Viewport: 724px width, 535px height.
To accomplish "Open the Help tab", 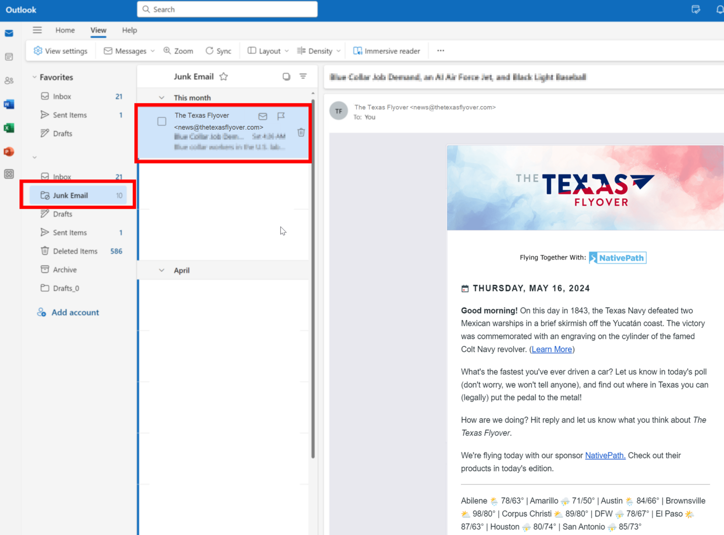I will (x=129, y=30).
